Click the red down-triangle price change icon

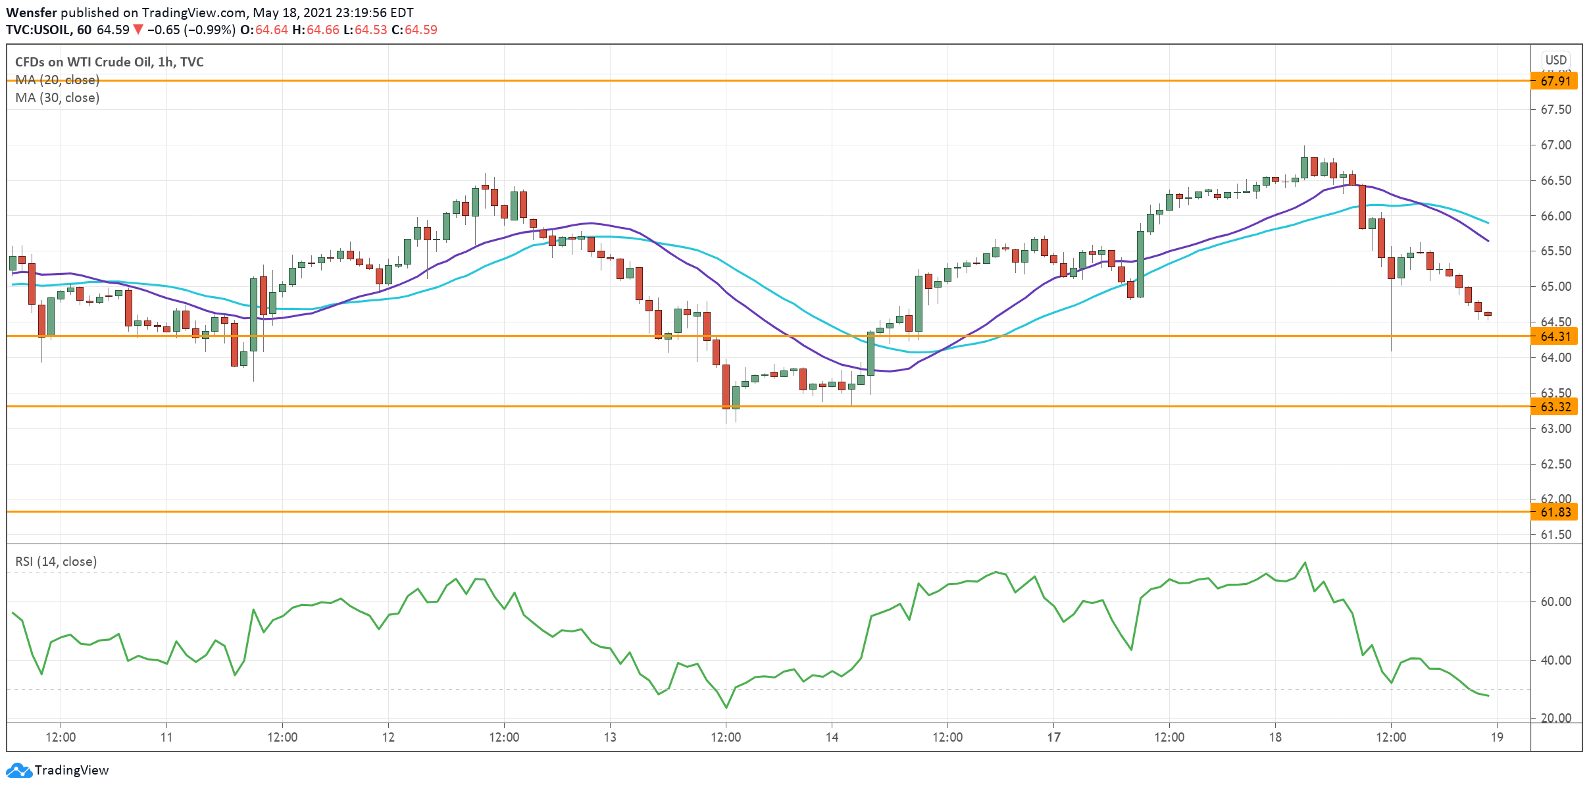point(138,30)
